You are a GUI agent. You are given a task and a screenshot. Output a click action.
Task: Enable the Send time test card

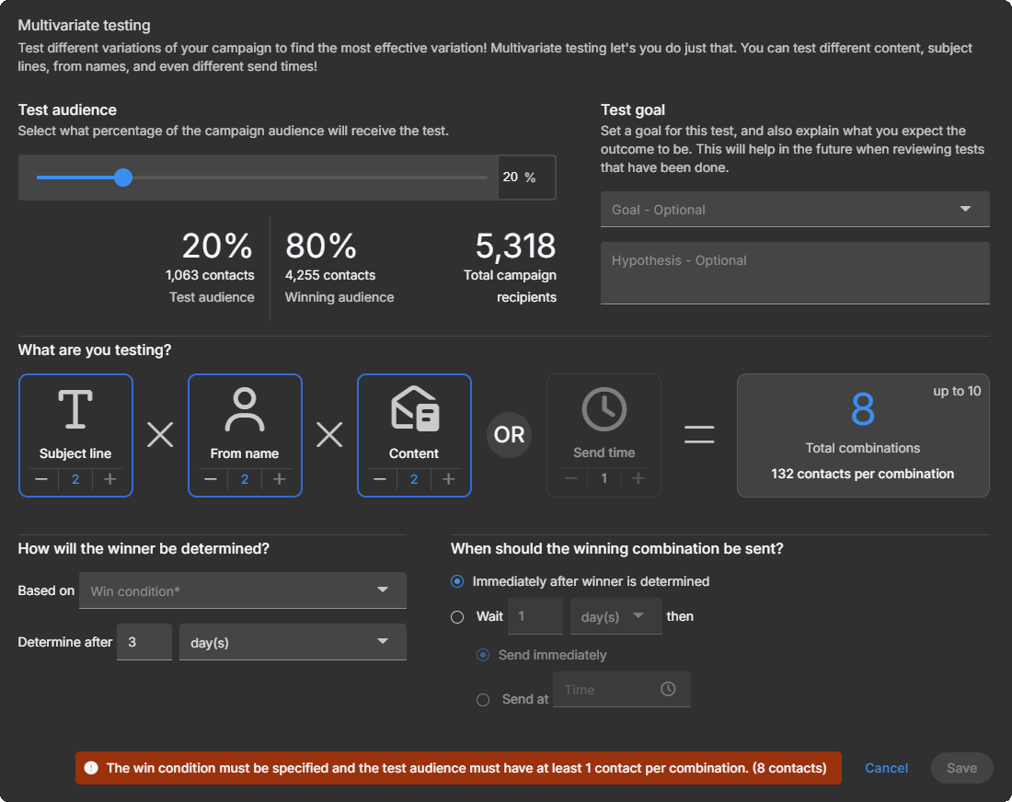(x=604, y=423)
